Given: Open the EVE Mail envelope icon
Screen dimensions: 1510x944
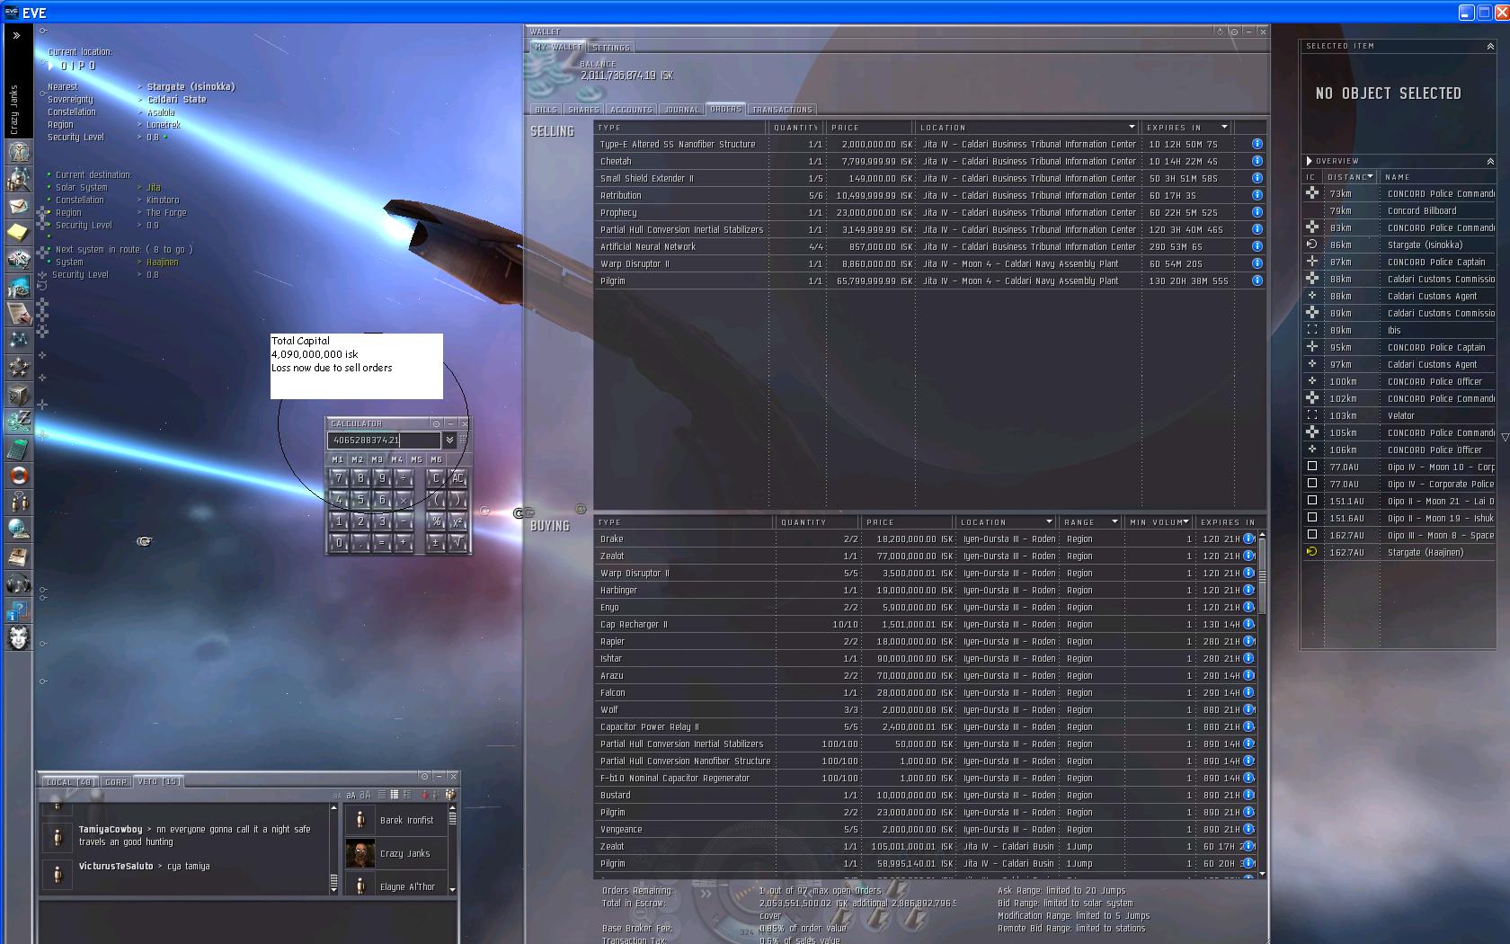Looking at the screenshot, I should (19, 206).
